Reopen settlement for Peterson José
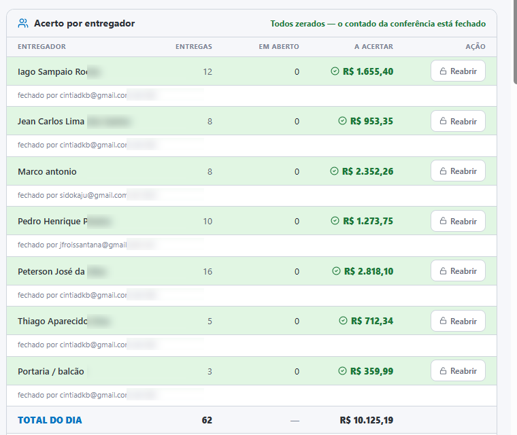 (x=458, y=271)
